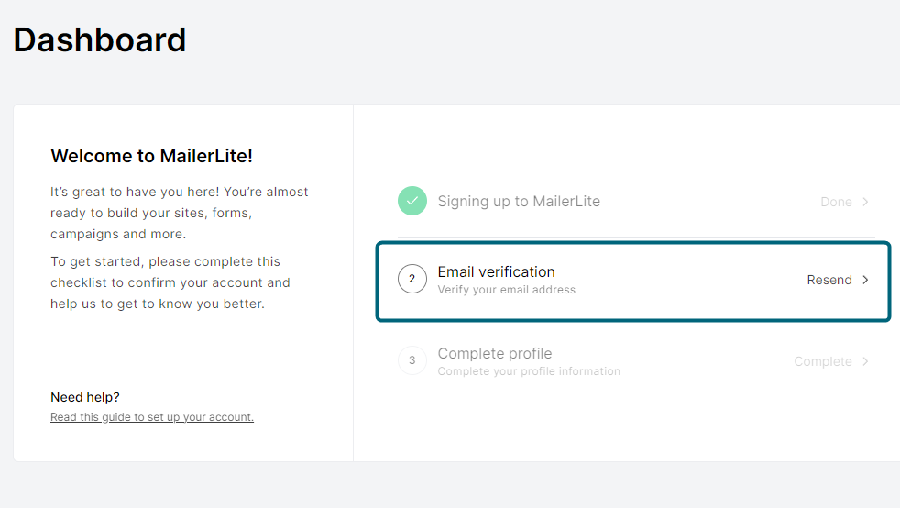Select Signing up to MailerLite step

click(x=519, y=202)
